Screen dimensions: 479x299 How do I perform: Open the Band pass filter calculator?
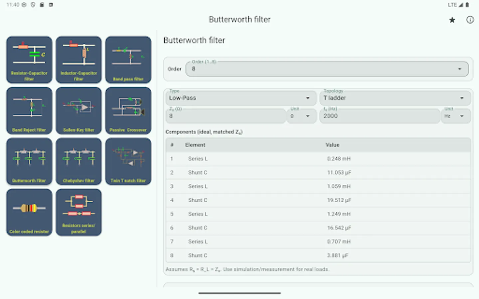coord(128,60)
